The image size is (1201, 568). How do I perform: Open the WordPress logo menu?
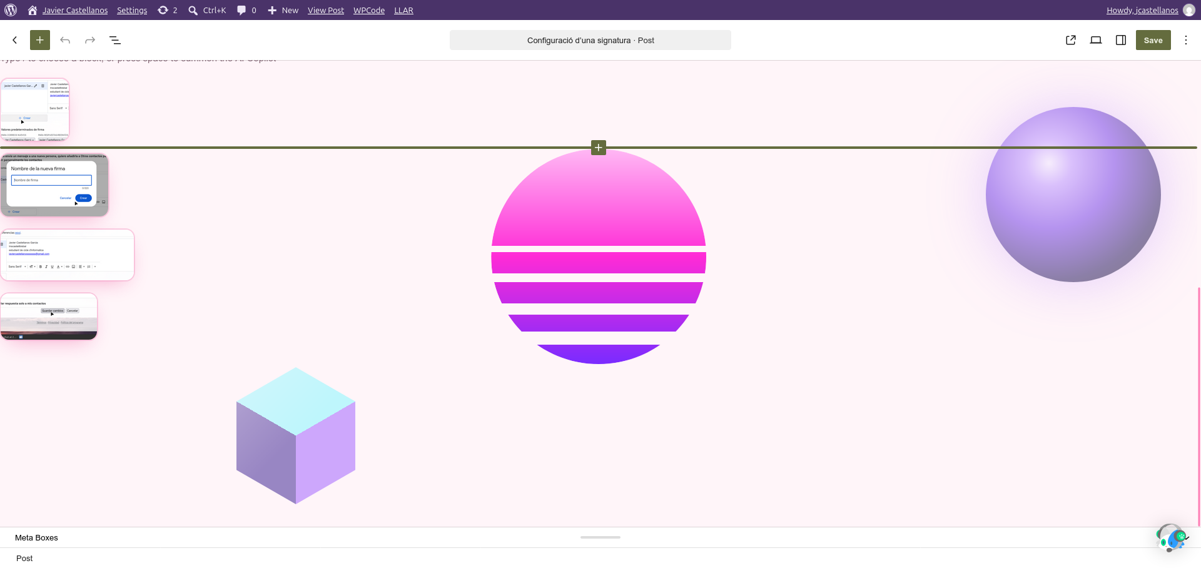(11, 10)
